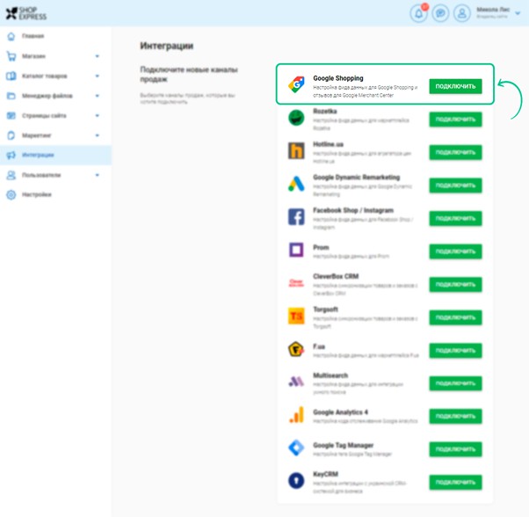Expand the Магазин sidebar submenu arrow
The width and height of the screenshot is (529, 517).
(98, 56)
